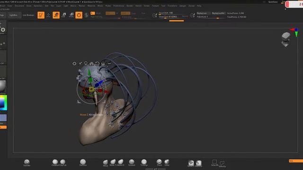
Task: Click the QuickSave button
Action: coord(273,2)
